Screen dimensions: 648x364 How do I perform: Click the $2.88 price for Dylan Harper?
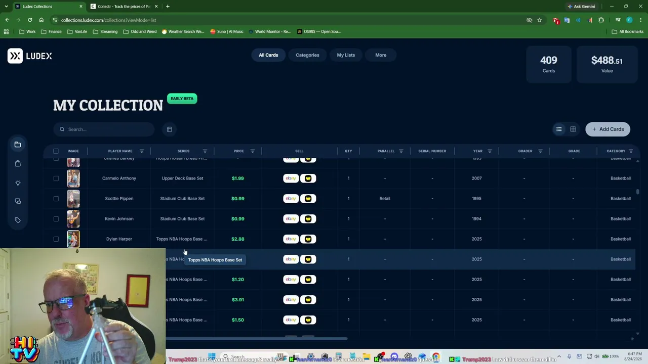coord(237,239)
